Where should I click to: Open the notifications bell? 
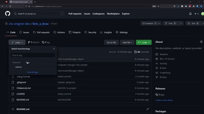click(190, 14)
